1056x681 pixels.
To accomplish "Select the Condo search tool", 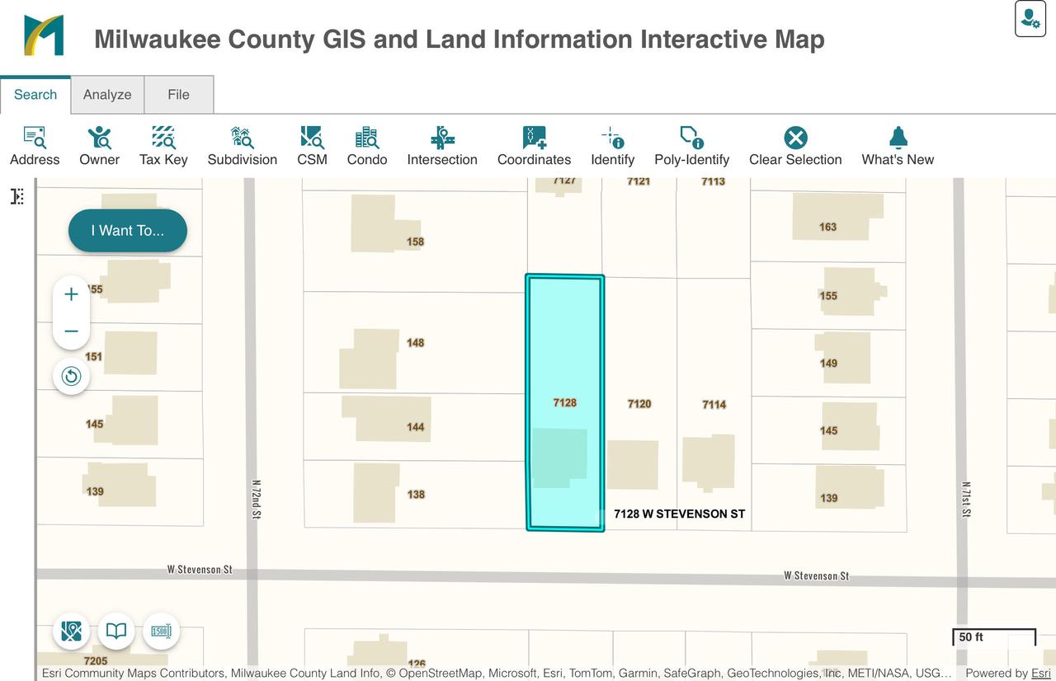I will pyautogui.click(x=367, y=147).
